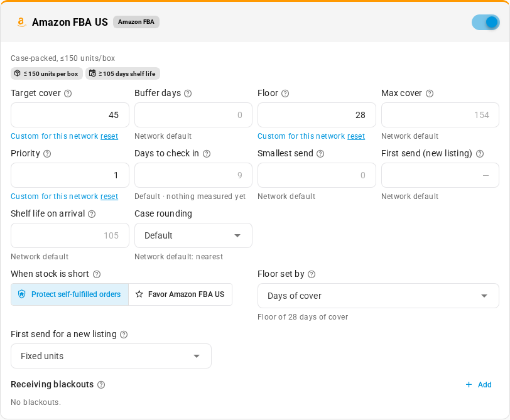The image size is (510, 420).
Task: Click the Floor field showing 28
Action: coord(317,115)
